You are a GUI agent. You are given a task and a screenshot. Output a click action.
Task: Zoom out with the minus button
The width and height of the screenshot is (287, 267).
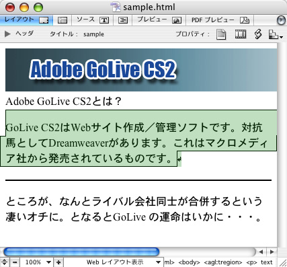[15, 262]
